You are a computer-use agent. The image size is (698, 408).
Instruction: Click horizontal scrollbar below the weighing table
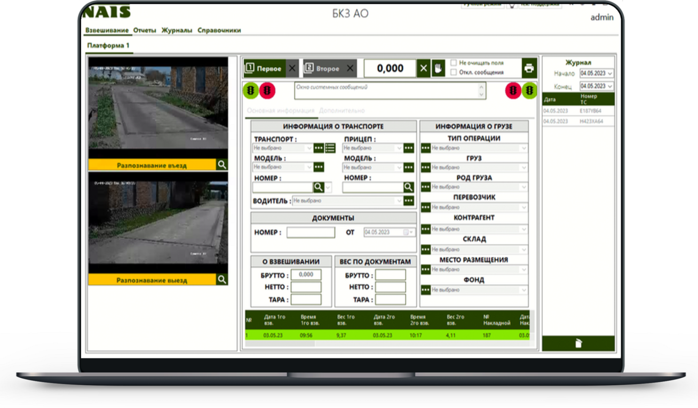(x=374, y=344)
